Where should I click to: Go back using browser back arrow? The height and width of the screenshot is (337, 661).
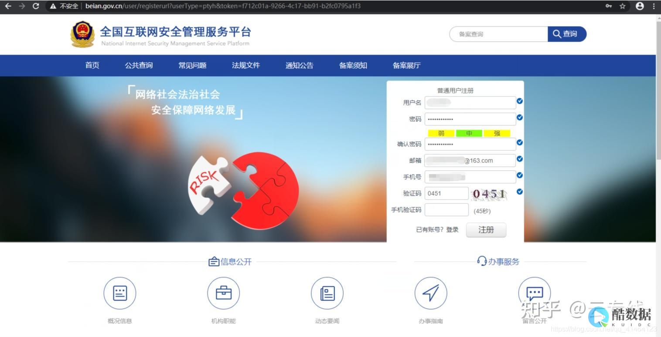point(8,6)
